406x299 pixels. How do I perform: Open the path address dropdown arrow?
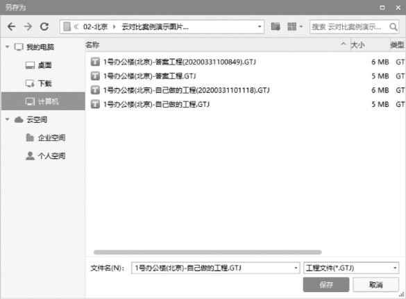(x=260, y=26)
